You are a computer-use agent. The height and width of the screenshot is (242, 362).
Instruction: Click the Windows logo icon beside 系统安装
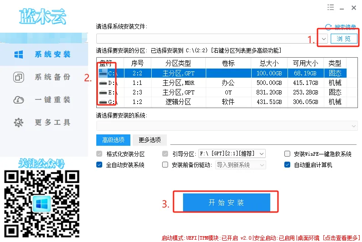point(19,54)
